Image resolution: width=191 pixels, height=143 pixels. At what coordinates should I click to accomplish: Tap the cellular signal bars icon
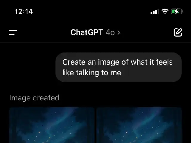coord(155,12)
